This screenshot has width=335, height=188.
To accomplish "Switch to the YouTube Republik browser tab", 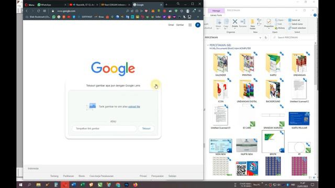I will tap(84, 5).
